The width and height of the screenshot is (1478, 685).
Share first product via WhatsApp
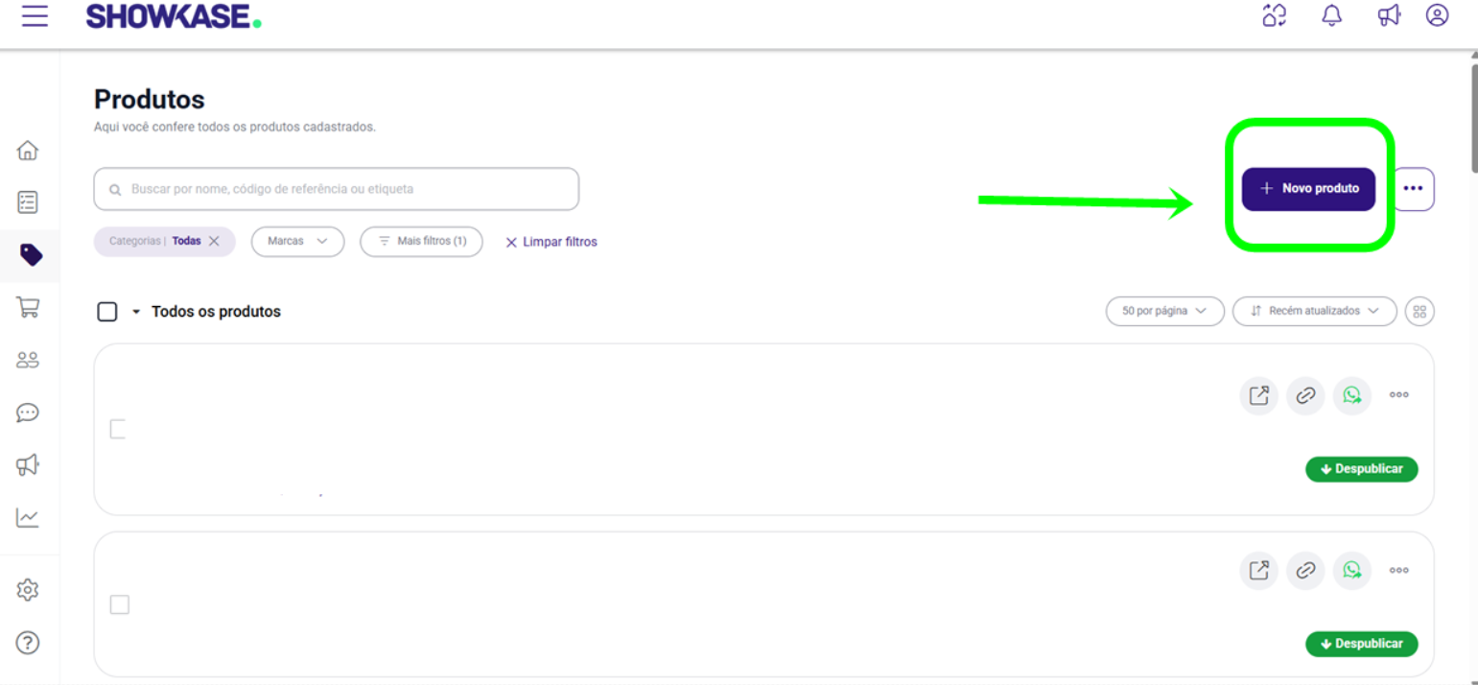[x=1352, y=395]
